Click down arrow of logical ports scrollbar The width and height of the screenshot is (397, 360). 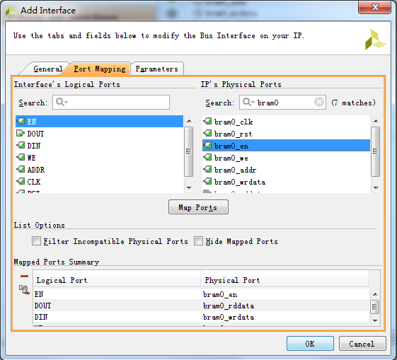click(189, 188)
